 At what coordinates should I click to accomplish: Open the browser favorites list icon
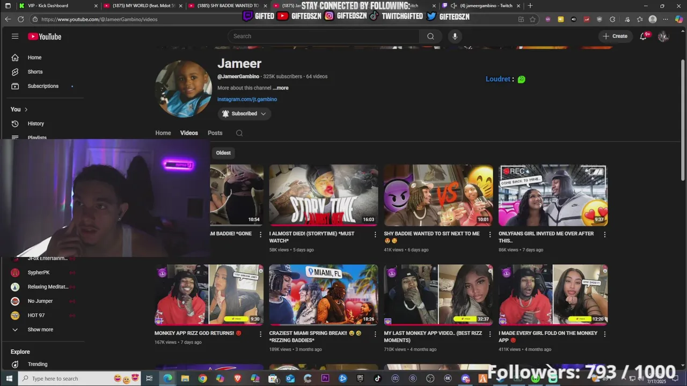pos(640,19)
